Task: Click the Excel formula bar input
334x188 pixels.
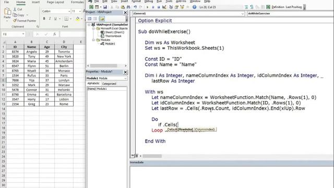Action: click(73, 34)
